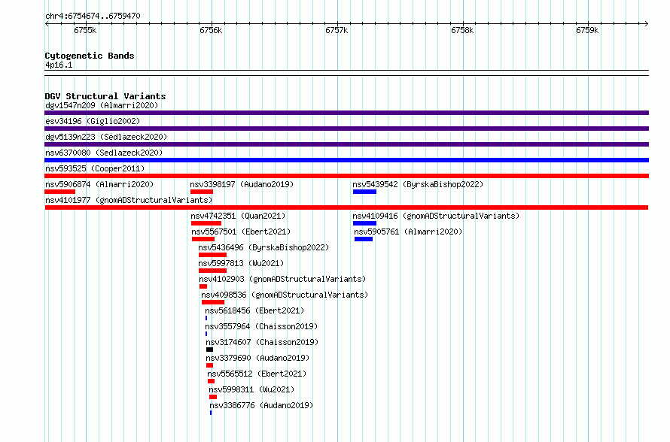Open the dgv5139n223 (Sedlazeck2020) variant
The width and height of the screenshot is (670, 442).
106,137
